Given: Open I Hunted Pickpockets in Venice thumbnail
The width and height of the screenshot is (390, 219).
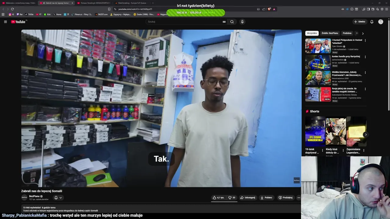Looking at the screenshot, I should click(318, 46).
